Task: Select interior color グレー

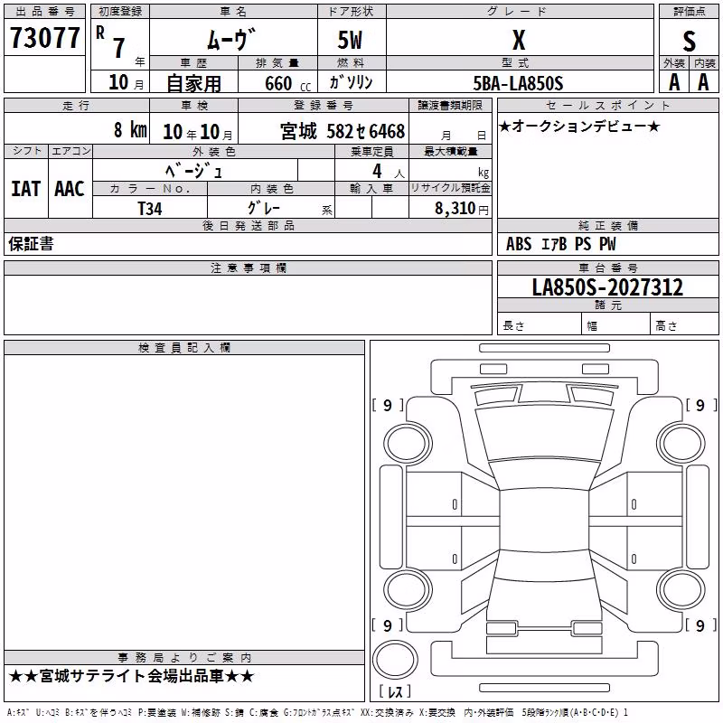Action: [x=264, y=208]
